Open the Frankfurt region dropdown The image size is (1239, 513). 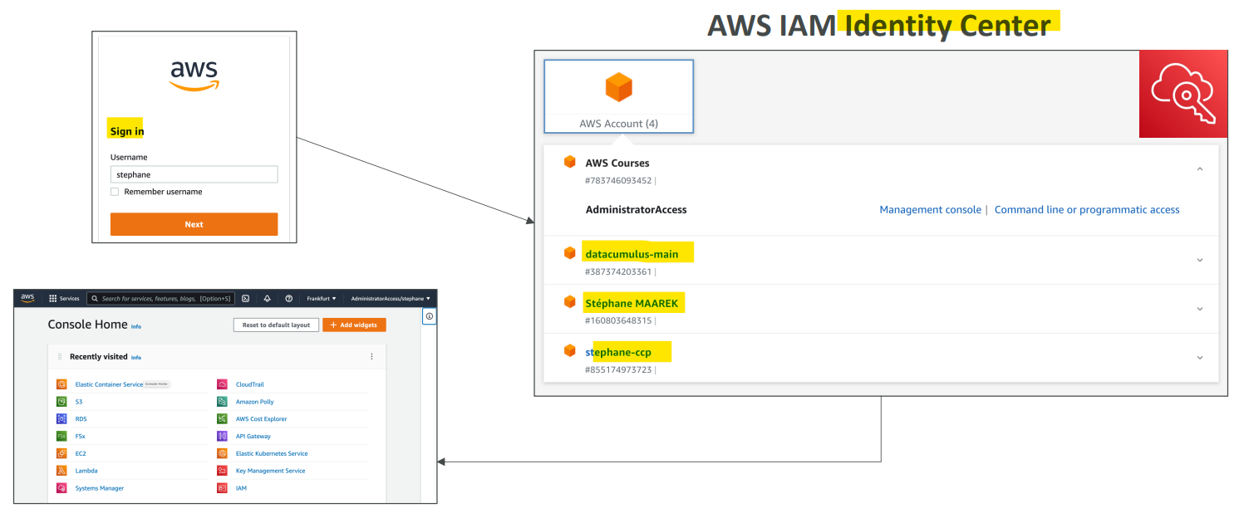[x=322, y=298]
